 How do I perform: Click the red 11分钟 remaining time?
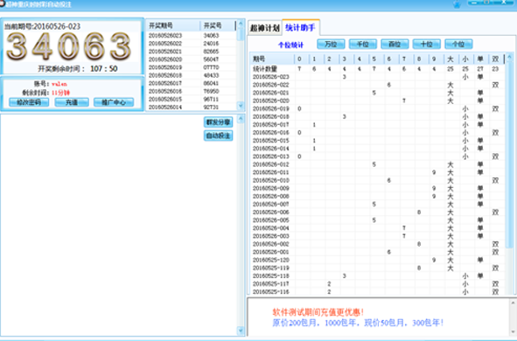click(60, 93)
